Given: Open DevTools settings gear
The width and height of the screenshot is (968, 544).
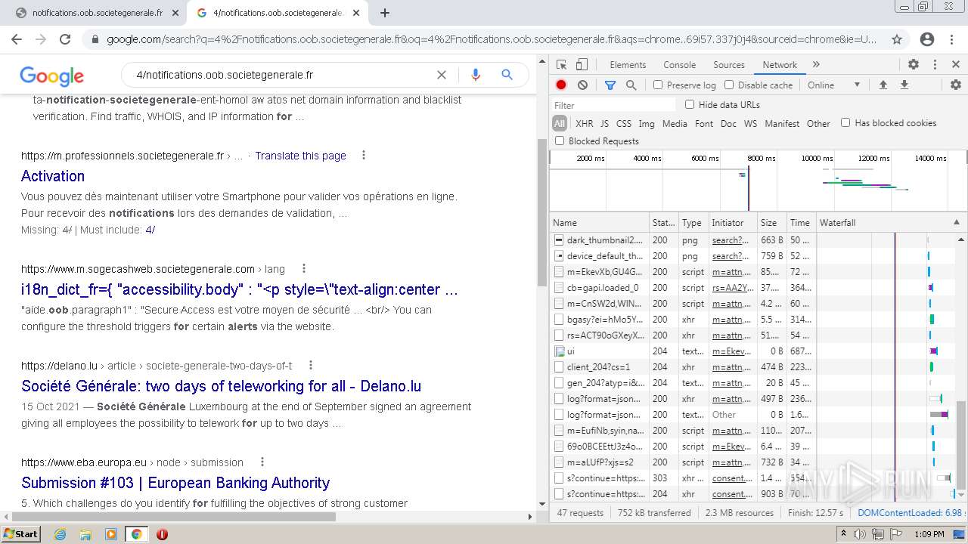Looking at the screenshot, I should [x=914, y=65].
